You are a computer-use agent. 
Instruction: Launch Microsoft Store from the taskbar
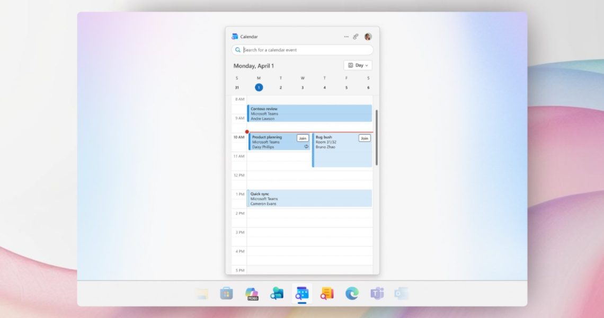227,294
